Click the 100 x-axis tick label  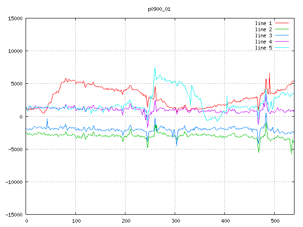(76, 220)
